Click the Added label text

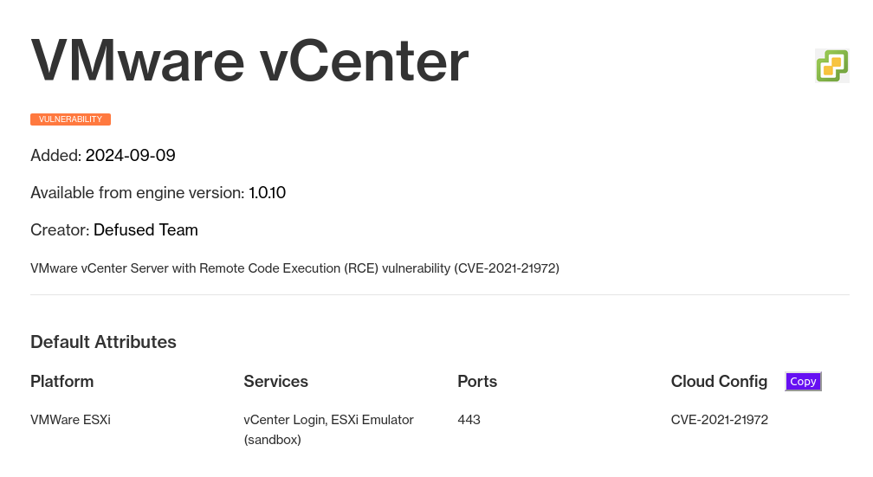click(56, 155)
